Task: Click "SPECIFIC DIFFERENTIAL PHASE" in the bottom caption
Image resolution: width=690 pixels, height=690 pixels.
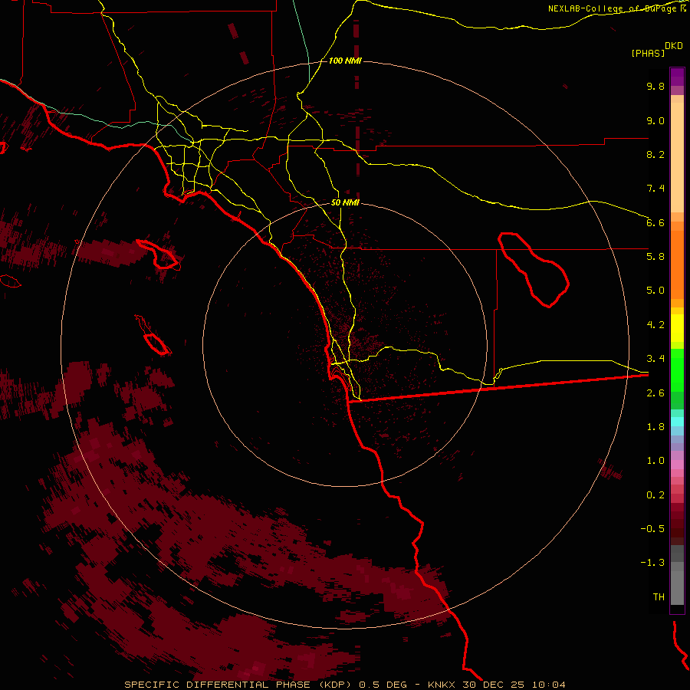Action: click(219, 685)
